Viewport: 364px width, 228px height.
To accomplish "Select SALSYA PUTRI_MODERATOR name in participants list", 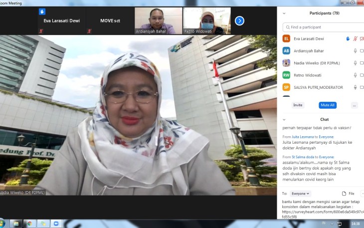I will [x=318, y=87].
